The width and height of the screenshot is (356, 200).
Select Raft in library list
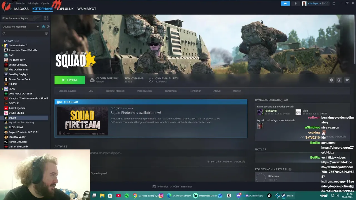coord(11,55)
